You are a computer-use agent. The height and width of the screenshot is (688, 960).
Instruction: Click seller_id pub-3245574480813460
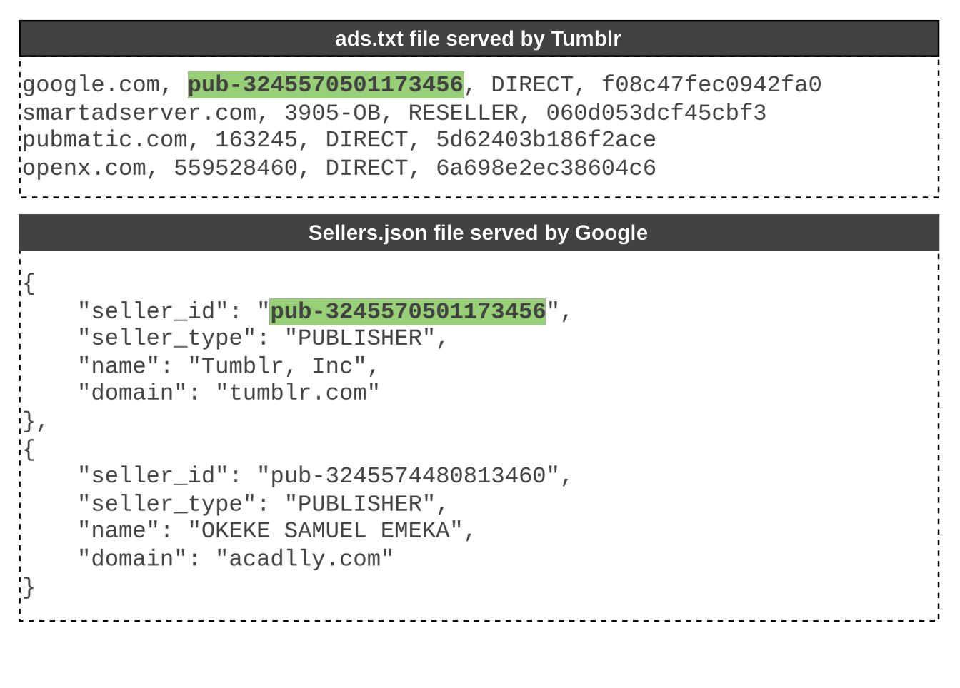[x=408, y=476]
